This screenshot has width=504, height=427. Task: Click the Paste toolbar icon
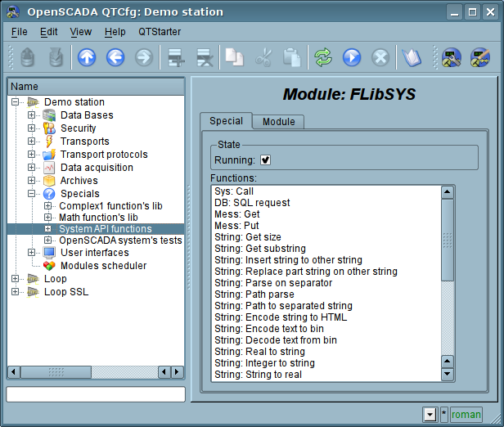click(291, 57)
